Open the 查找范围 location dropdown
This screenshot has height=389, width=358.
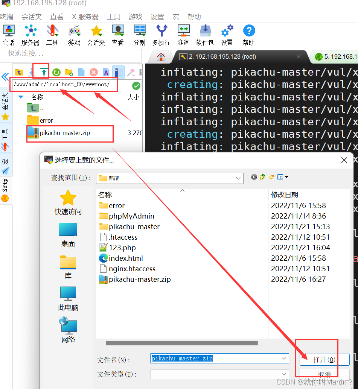pos(238,178)
